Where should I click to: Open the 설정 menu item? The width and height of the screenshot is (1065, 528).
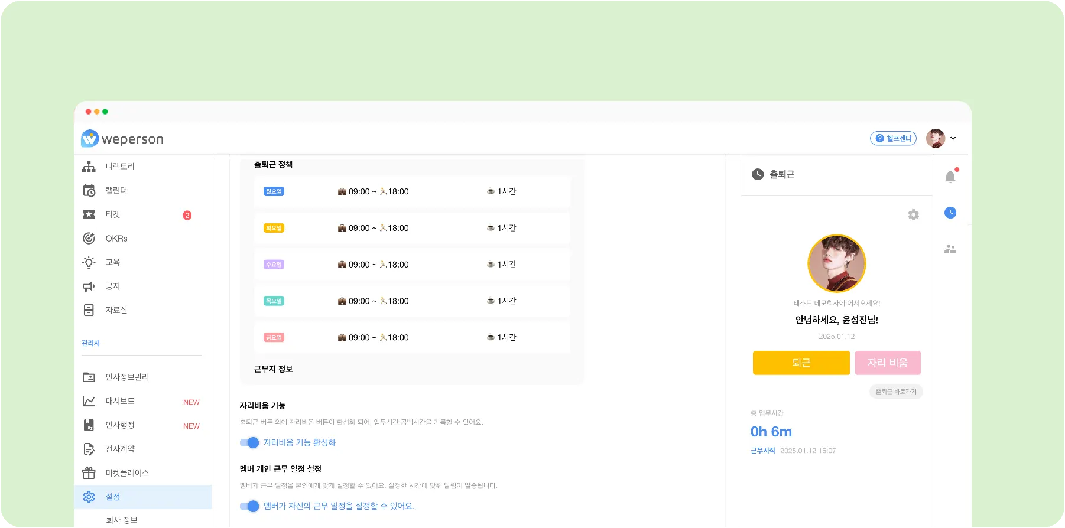113,497
